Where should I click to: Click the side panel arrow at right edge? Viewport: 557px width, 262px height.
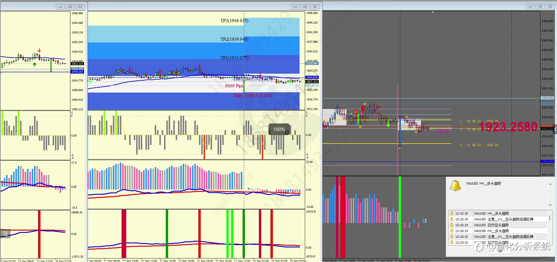[555, 129]
